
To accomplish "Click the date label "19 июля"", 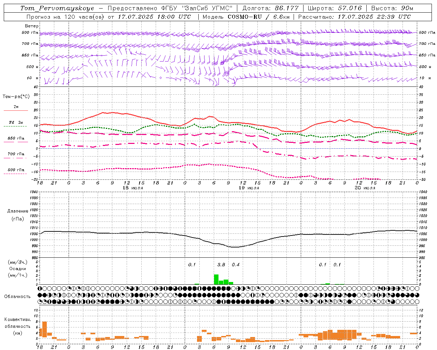I will click(x=249, y=188).
